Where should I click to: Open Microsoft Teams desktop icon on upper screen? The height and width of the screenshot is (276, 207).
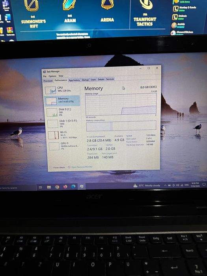point(6,5)
